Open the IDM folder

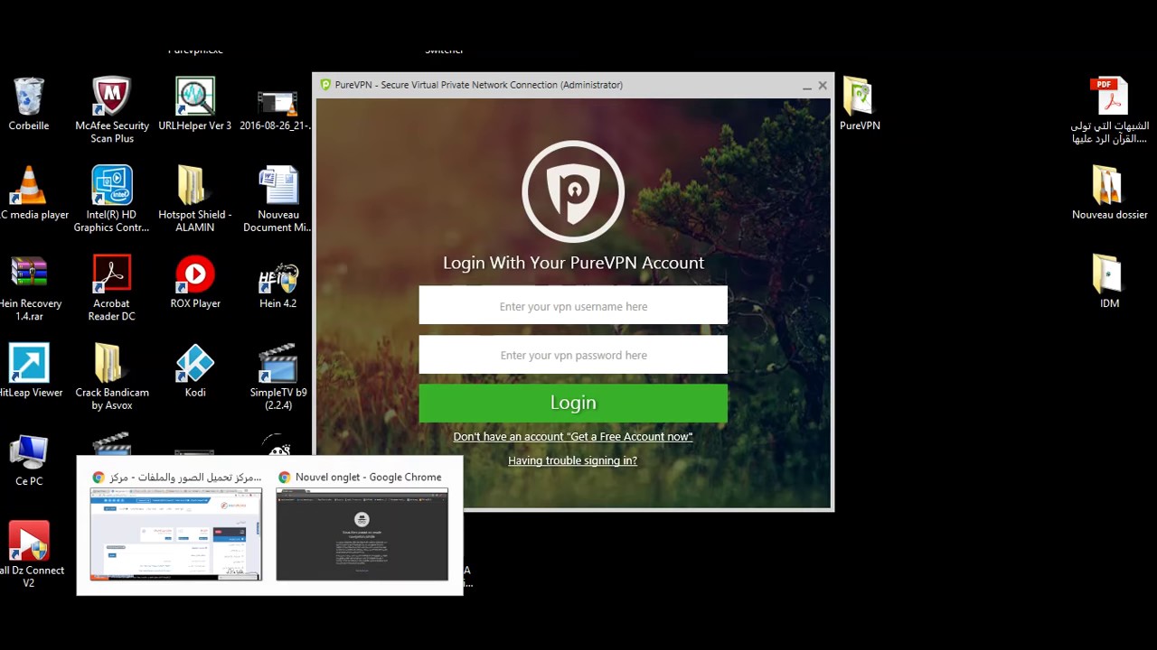(x=1106, y=274)
